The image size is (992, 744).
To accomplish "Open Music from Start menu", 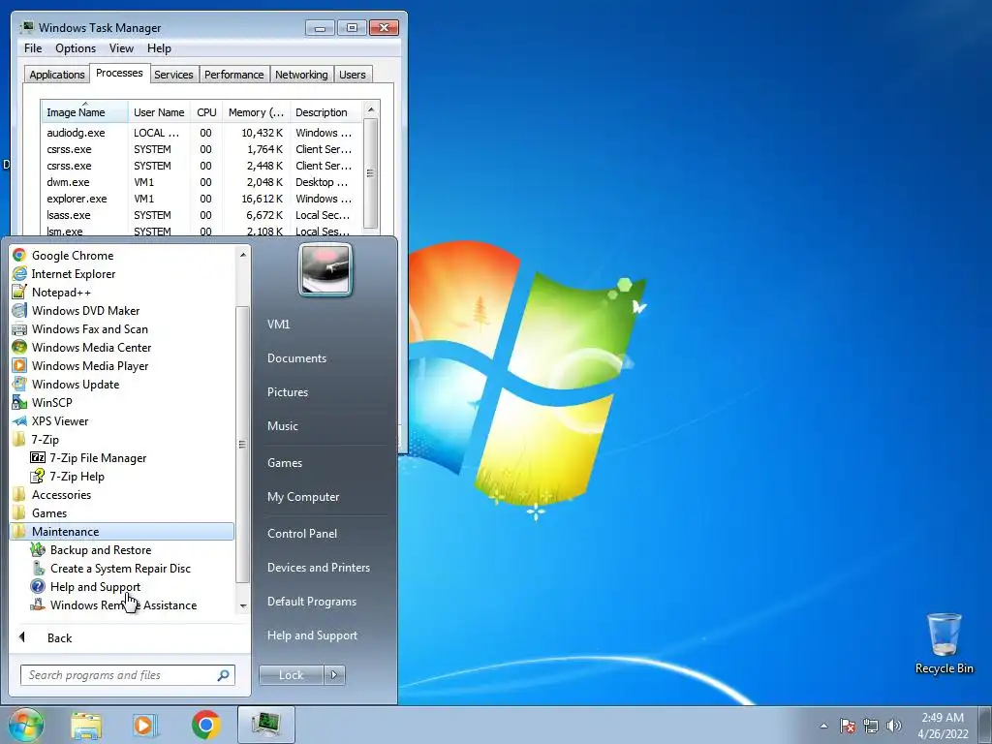I will [282, 426].
